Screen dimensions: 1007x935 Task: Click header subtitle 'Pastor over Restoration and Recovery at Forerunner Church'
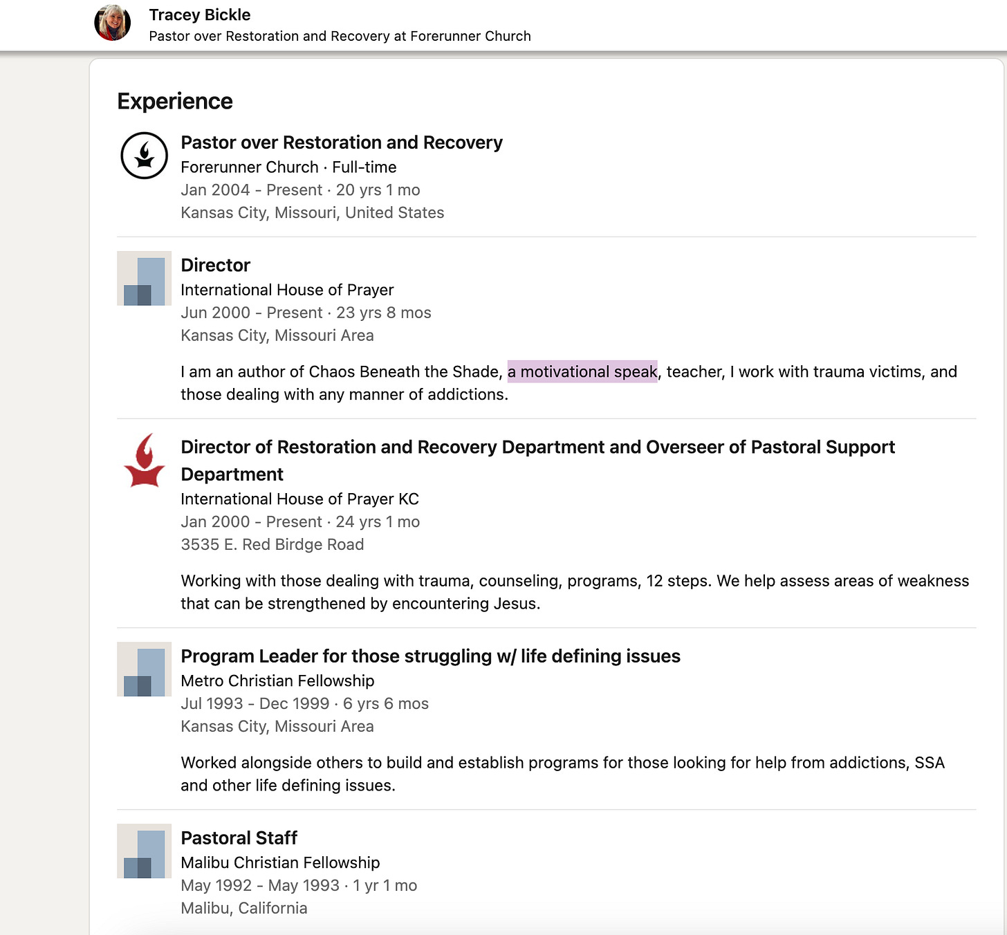pos(340,36)
